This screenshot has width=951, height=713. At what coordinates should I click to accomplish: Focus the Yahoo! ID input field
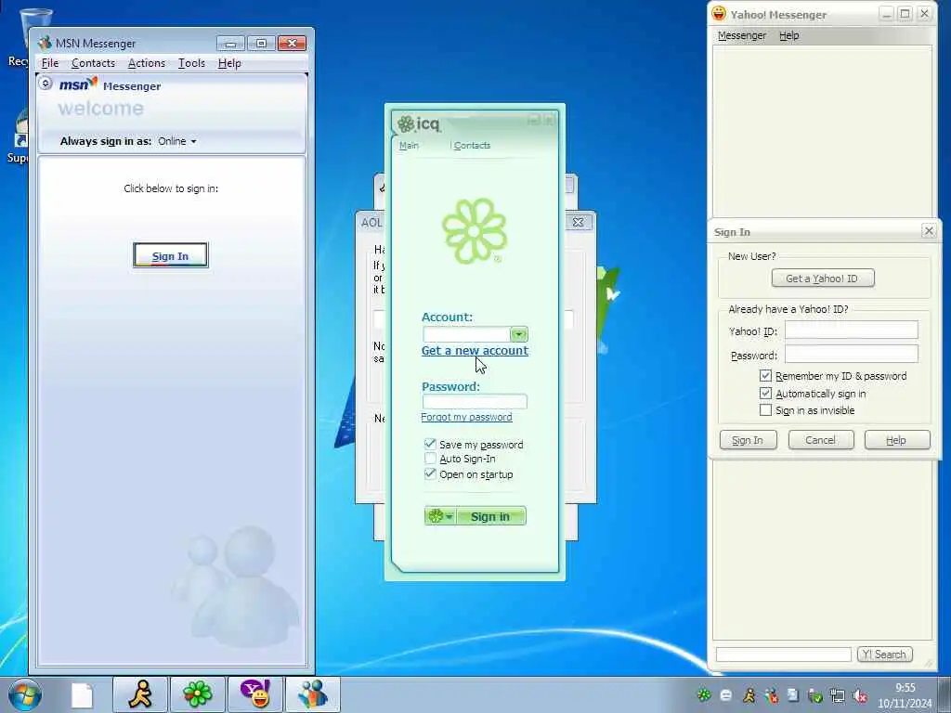click(x=851, y=330)
